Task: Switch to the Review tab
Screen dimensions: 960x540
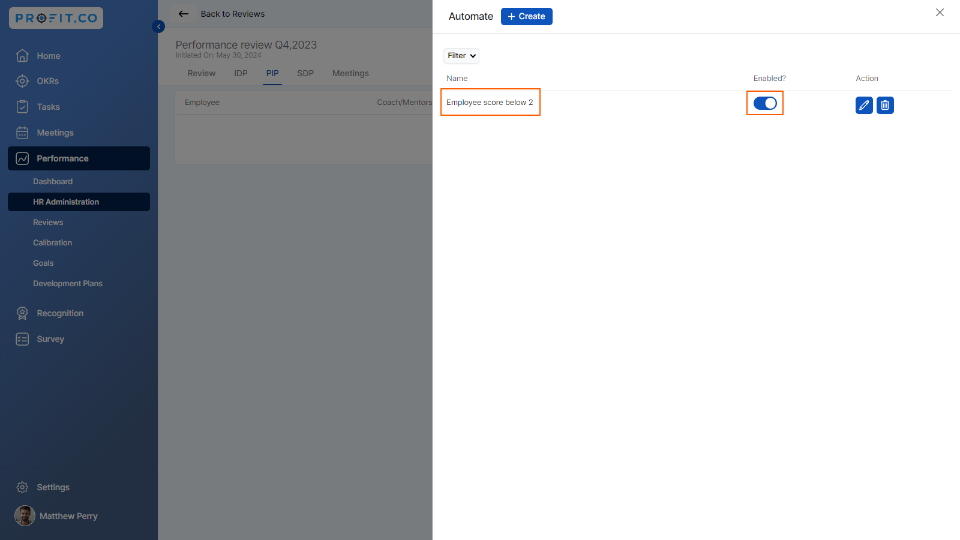Action: point(202,73)
